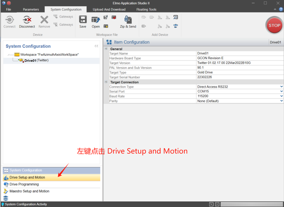Click the Direct Access RS232 value
This screenshot has width=284, height=207.
(x=213, y=87)
